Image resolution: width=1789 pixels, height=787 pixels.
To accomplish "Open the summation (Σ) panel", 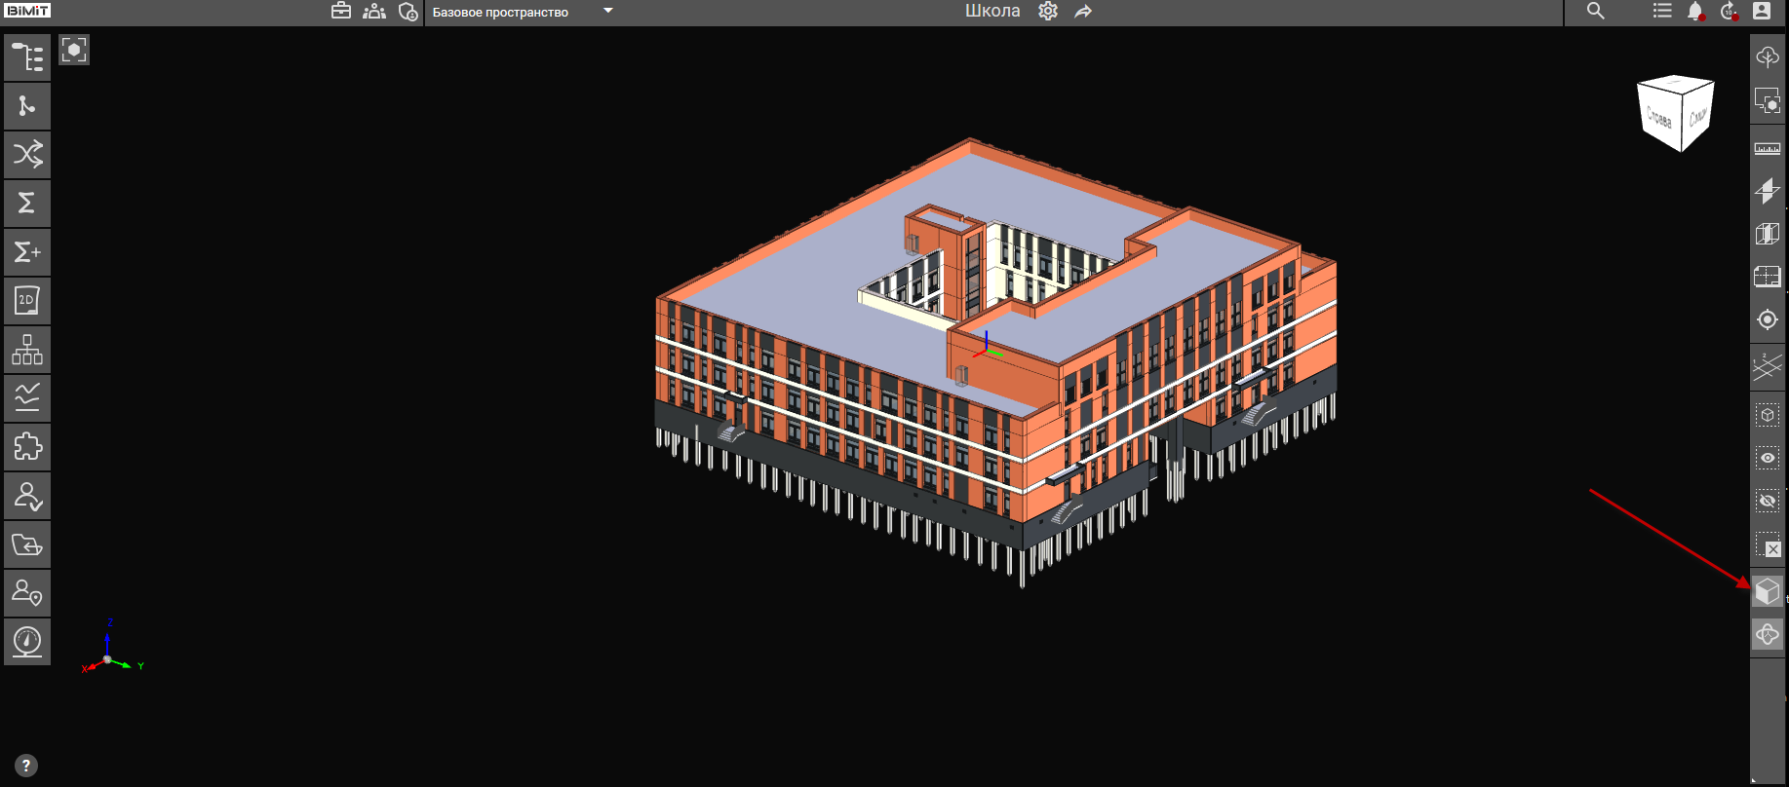I will (27, 204).
